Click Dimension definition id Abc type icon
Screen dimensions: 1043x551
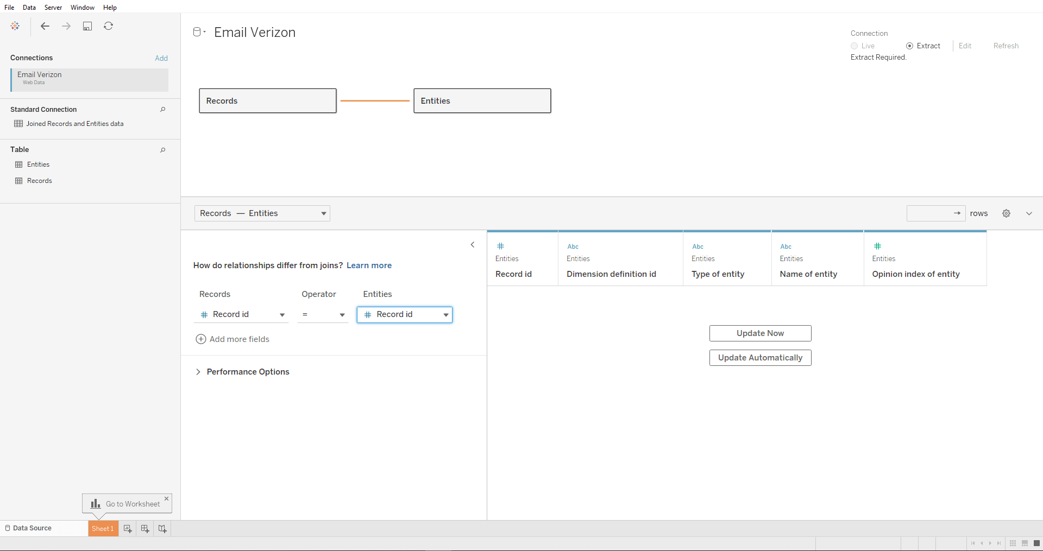click(573, 246)
